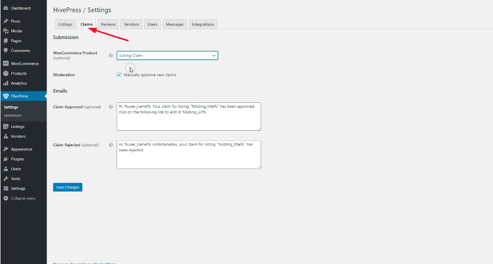Click the Save Changes button
The image size is (493, 264).
point(68,187)
